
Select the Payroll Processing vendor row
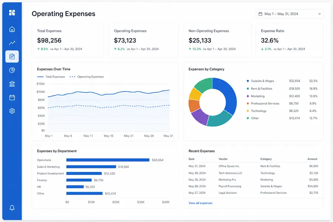[x=253, y=186]
